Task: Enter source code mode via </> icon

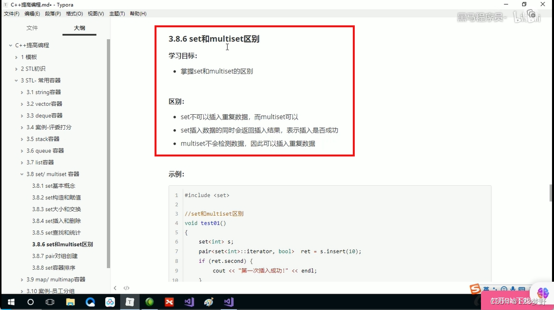Action: coord(126,288)
